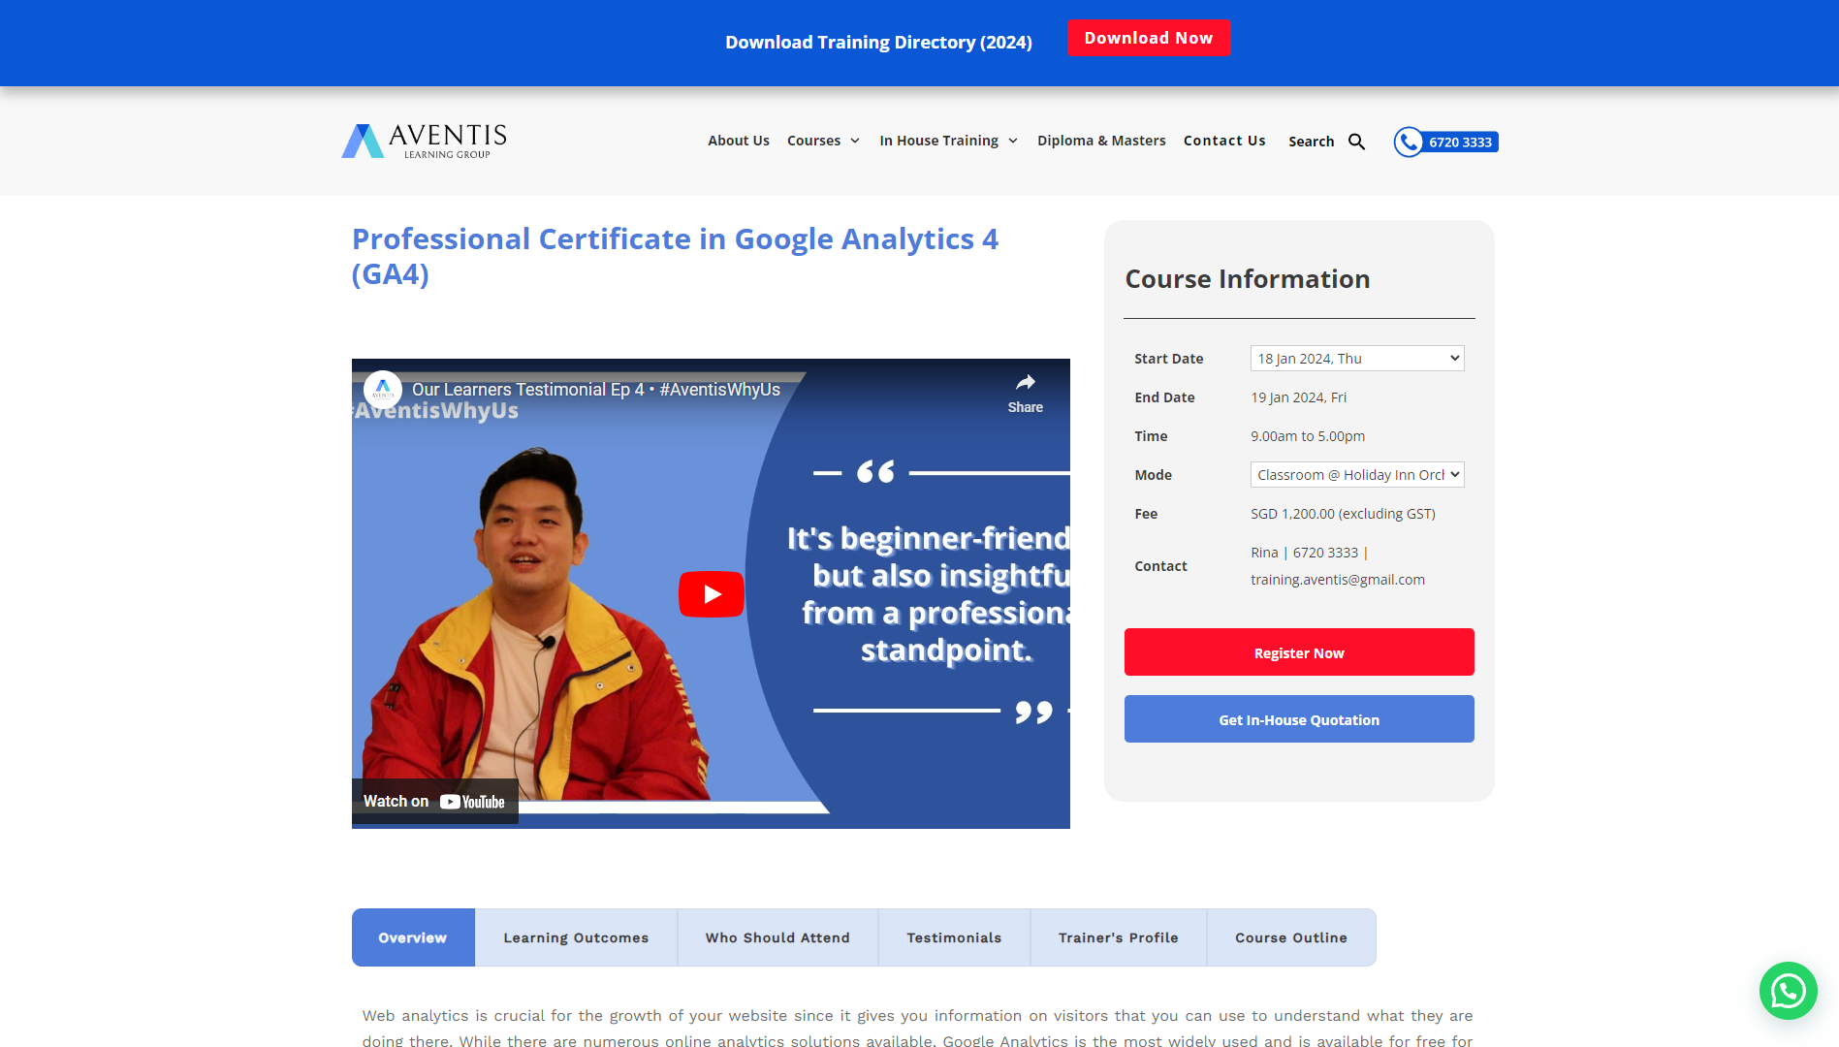
Task: Click Watch on YouTube
Action: (x=434, y=802)
